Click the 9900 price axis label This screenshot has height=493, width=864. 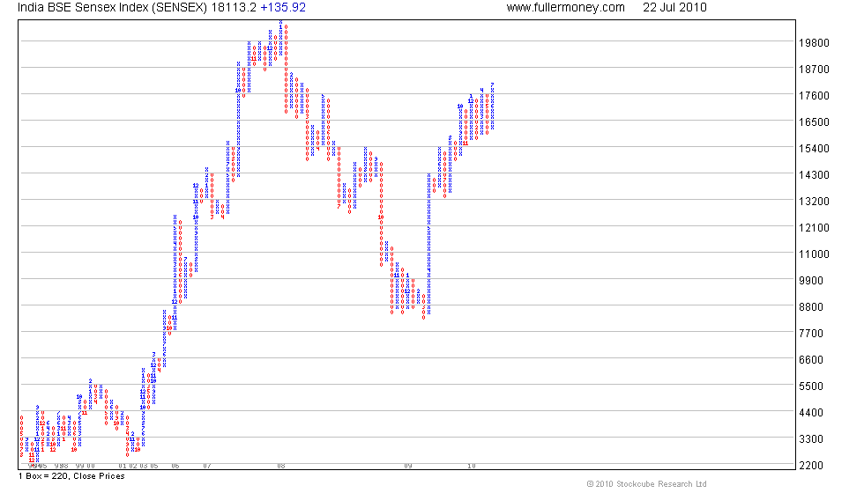811,281
